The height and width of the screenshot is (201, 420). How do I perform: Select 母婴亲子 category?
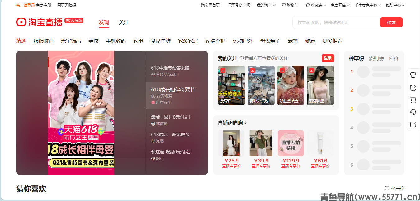point(270,41)
